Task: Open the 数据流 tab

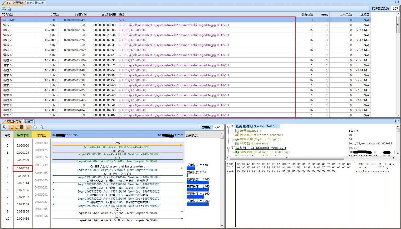Action: (x=28, y=122)
